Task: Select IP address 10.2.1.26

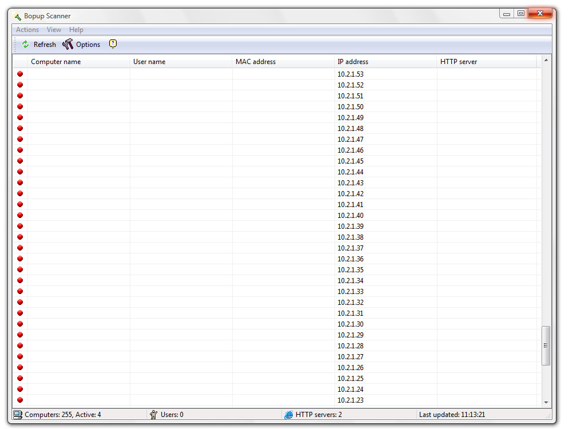Action: tap(350, 368)
